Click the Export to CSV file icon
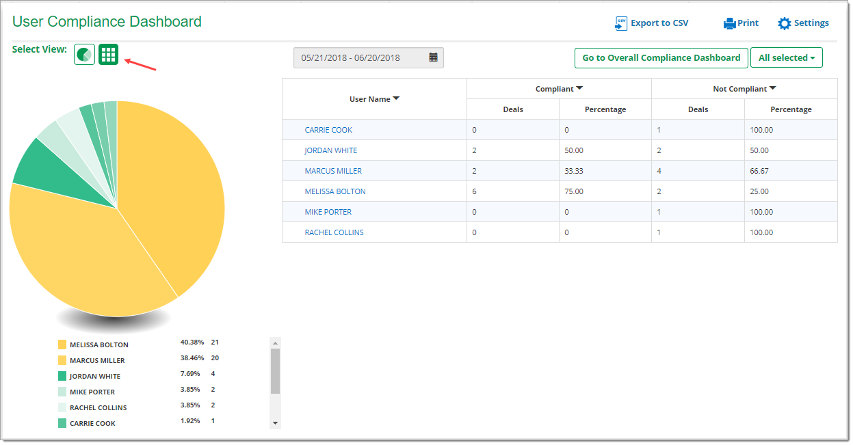 tap(621, 23)
